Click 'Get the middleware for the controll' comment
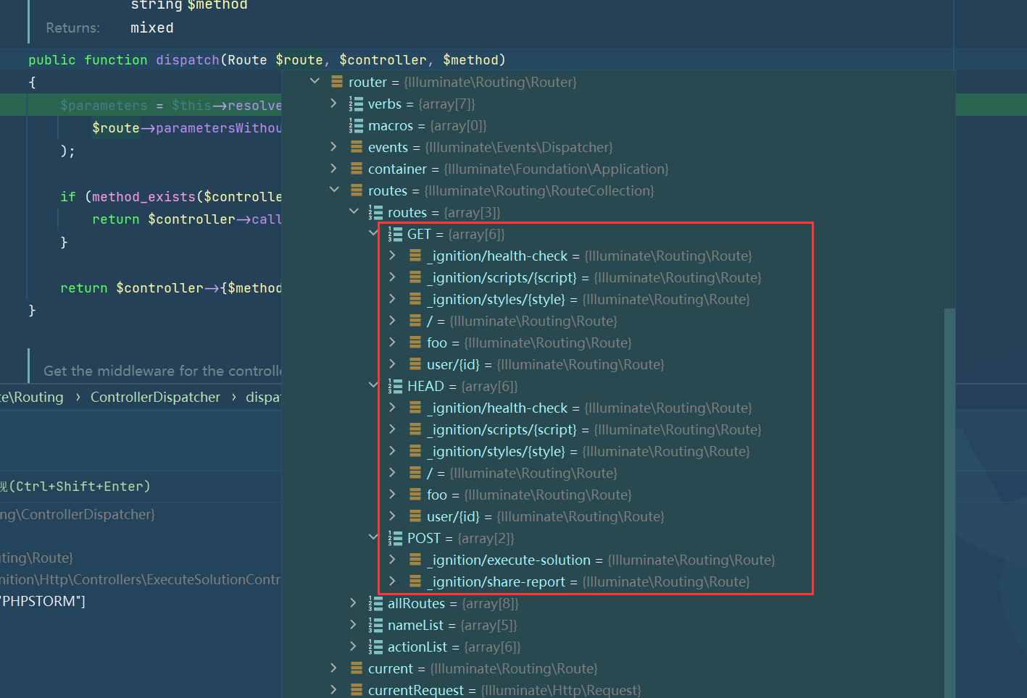1027x698 pixels. tap(162, 371)
